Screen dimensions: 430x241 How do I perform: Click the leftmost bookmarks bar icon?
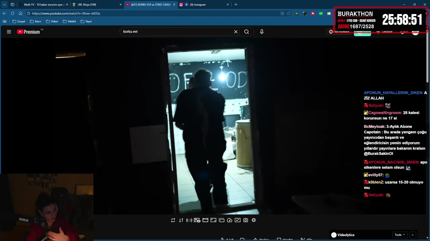pyautogui.click(x=4, y=21)
